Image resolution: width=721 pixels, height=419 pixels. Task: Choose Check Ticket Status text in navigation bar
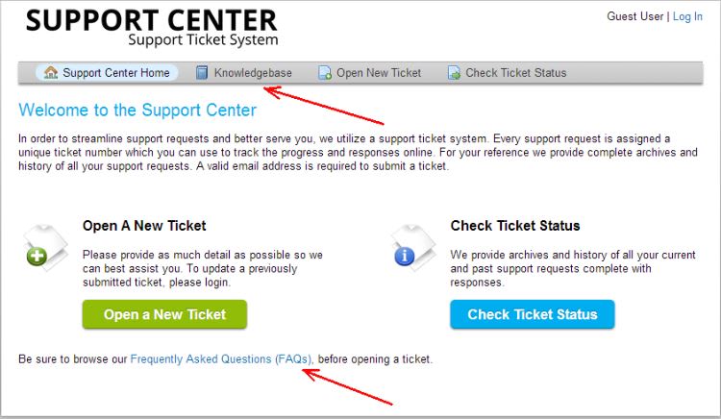(516, 73)
